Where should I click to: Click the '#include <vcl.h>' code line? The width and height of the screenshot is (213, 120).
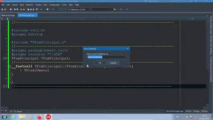[28, 30]
